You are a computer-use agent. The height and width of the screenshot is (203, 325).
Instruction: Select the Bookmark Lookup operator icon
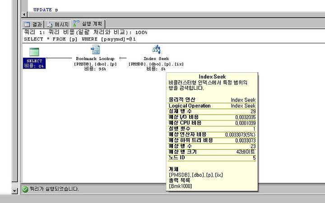pos(95,50)
